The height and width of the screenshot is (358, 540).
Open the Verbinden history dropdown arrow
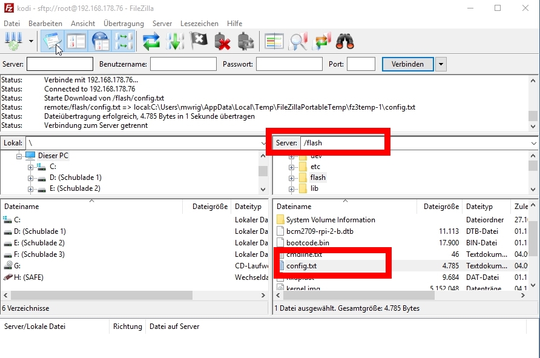441,64
